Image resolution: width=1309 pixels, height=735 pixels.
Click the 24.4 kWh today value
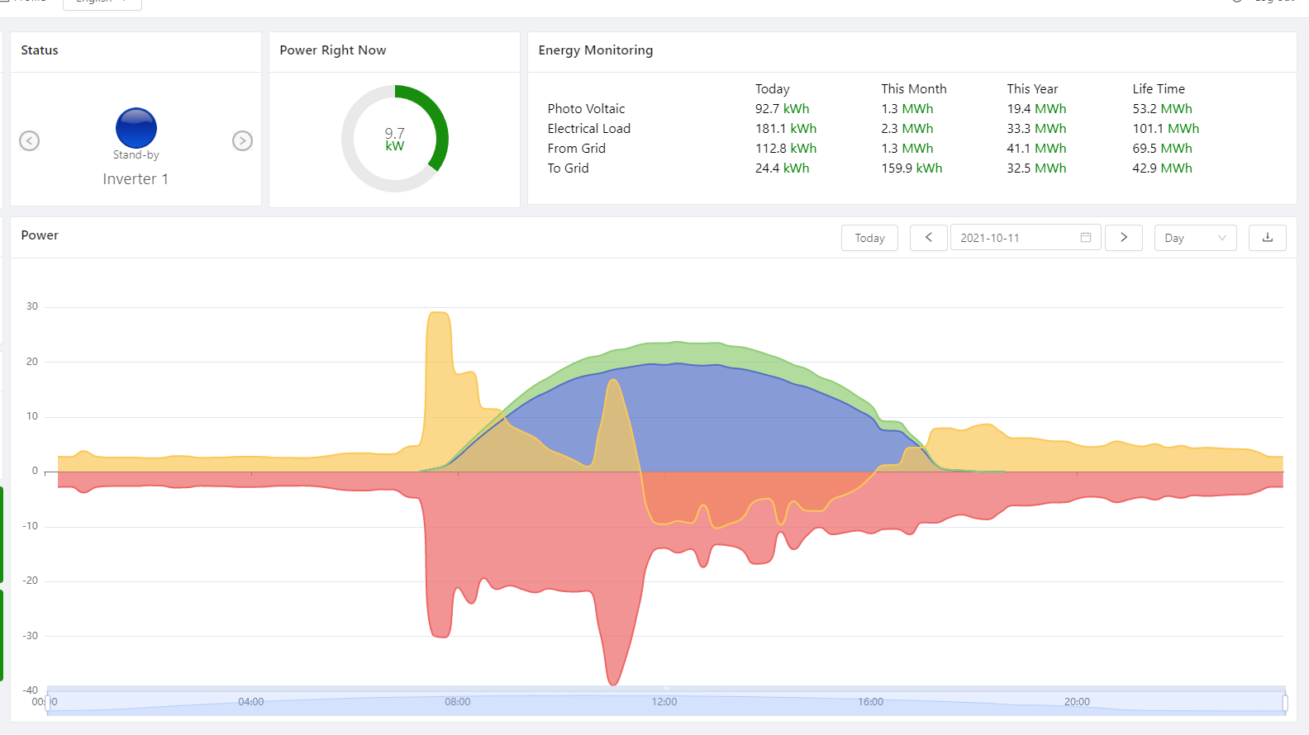pos(782,168)
